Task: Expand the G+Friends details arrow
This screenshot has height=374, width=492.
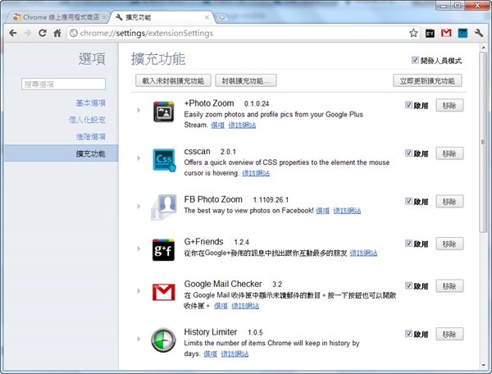Action: tap(139, 249)
